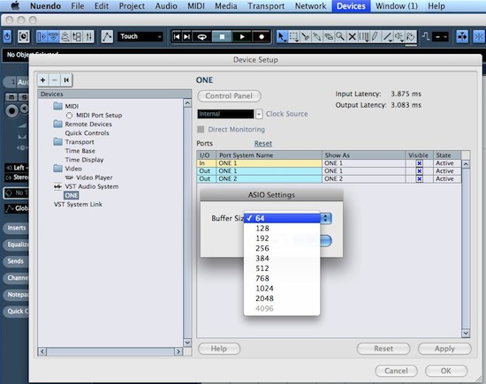
Task: Toggle the Show Inspector toolbar icon
Action: point(42,36)
